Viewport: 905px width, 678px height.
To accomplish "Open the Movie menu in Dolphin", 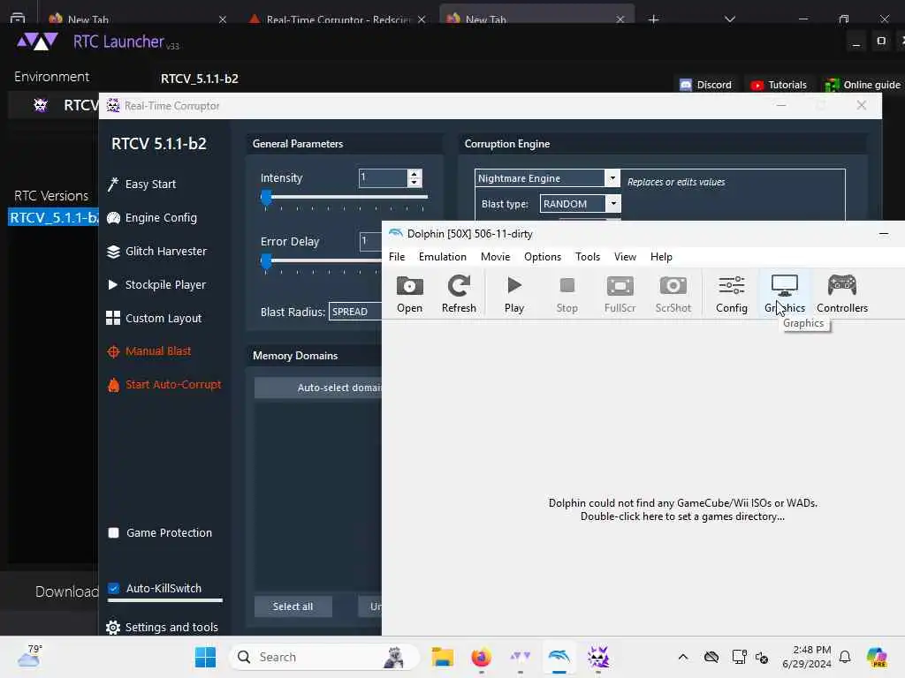I will click(x=495, y=257).
